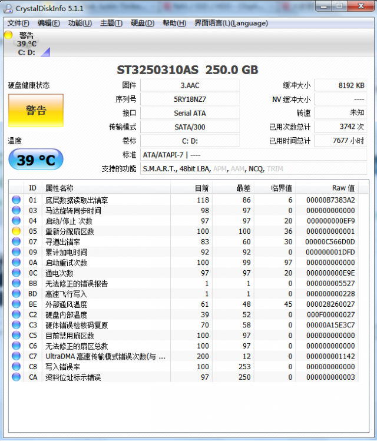377x441 pixels.
Task: Click the 39 °C temperature button
Action: pyautogui.click(x=36, y=160)
